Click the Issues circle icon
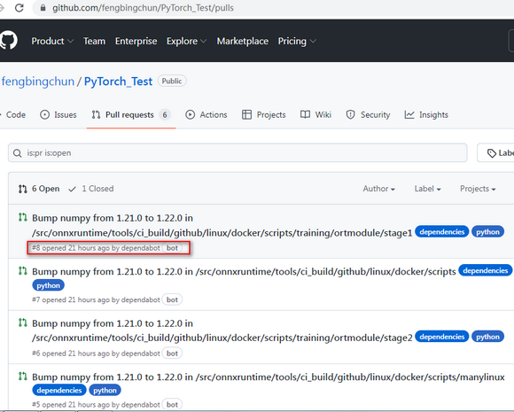 [44, 114]
